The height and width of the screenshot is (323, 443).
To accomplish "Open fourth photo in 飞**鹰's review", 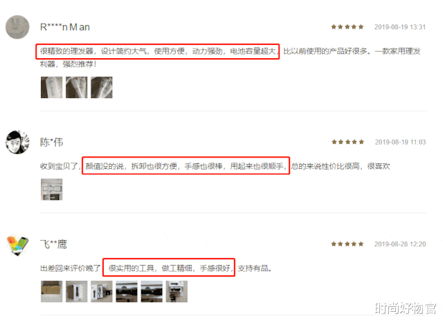I will (x=127, y=291).
